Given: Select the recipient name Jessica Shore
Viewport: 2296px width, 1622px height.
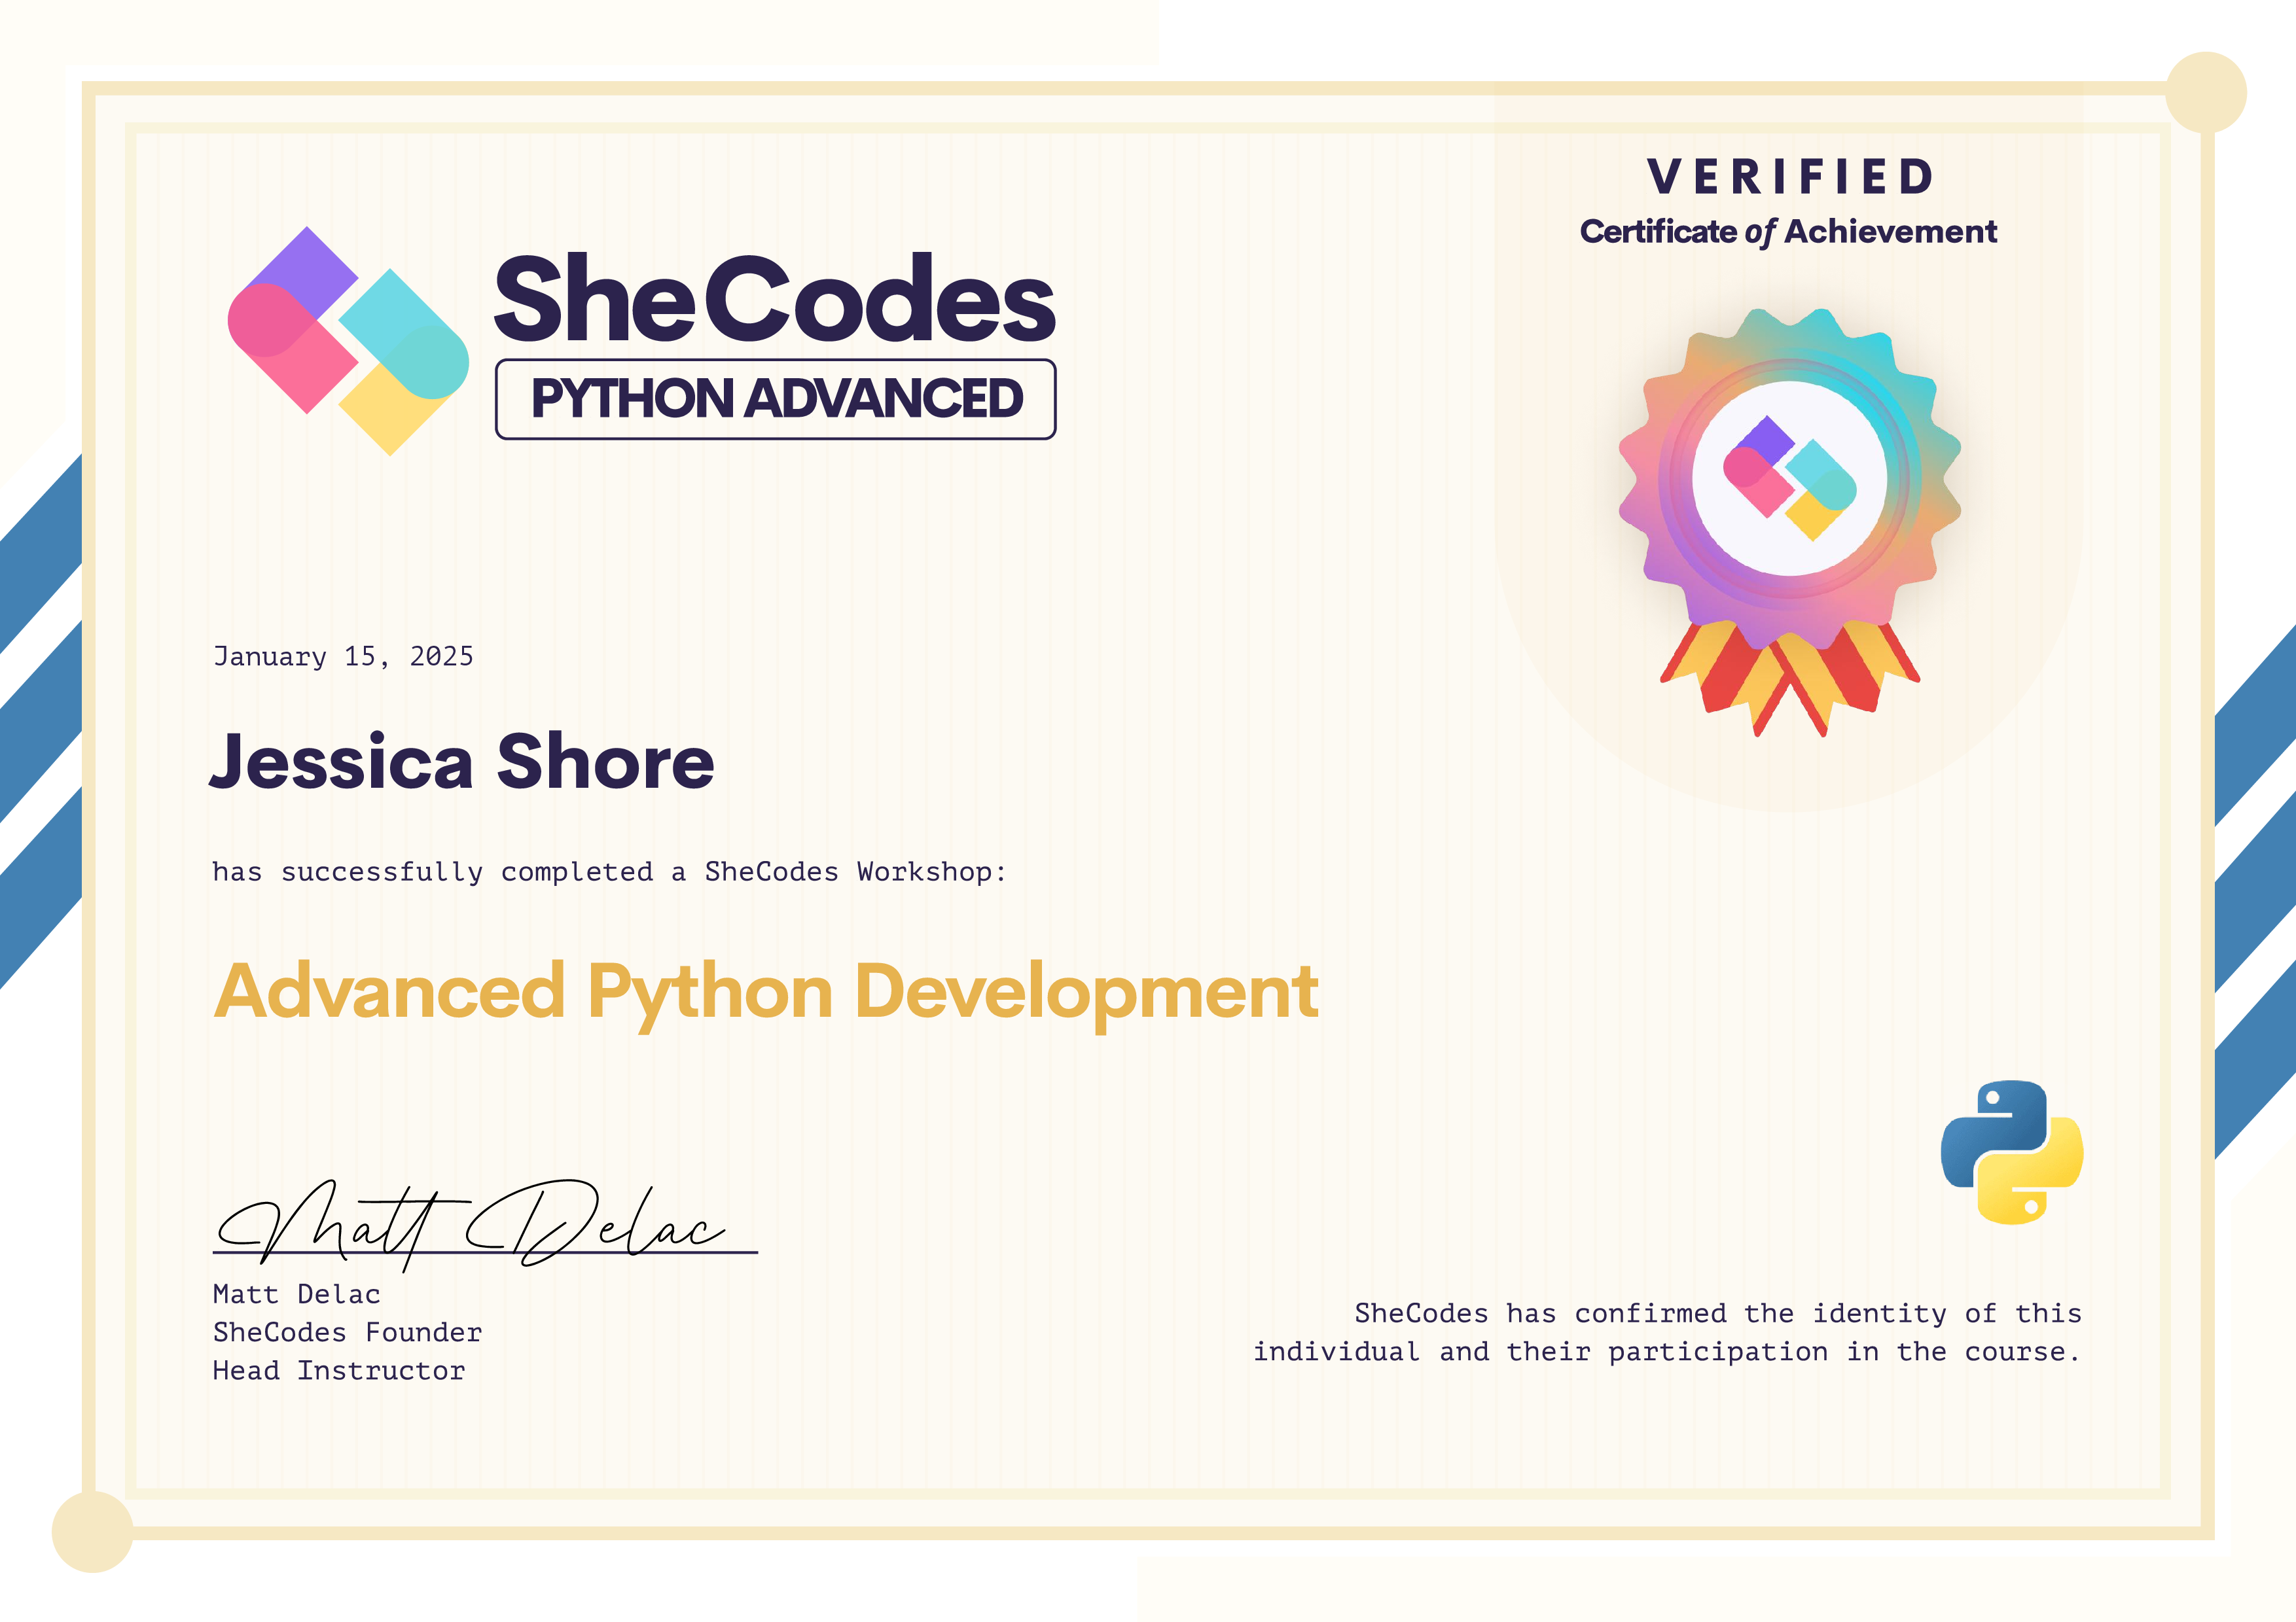Looking at the screenshot, I should [462, 762].
